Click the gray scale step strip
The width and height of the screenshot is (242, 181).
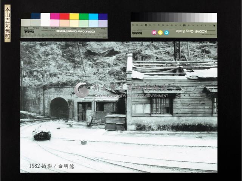(x=174, y=17)
